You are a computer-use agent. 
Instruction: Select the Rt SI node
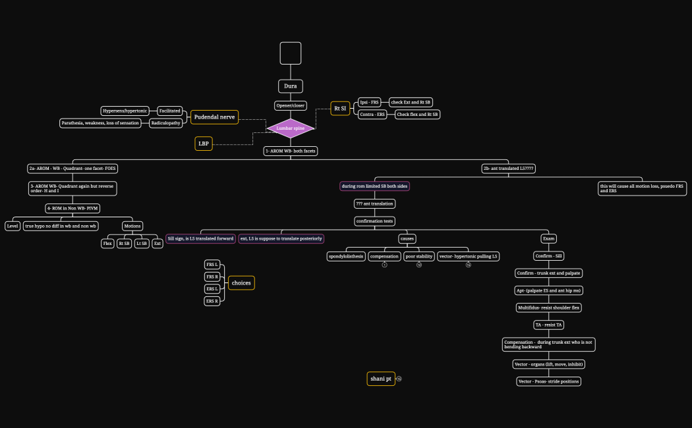point(340,107)
